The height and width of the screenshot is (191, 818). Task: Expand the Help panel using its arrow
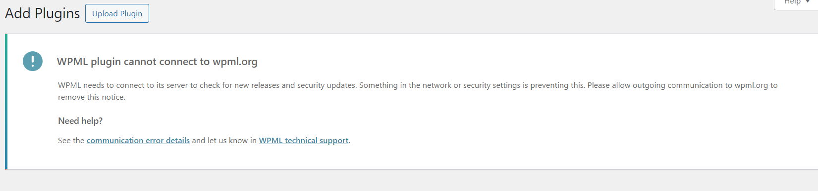[808, 2]
